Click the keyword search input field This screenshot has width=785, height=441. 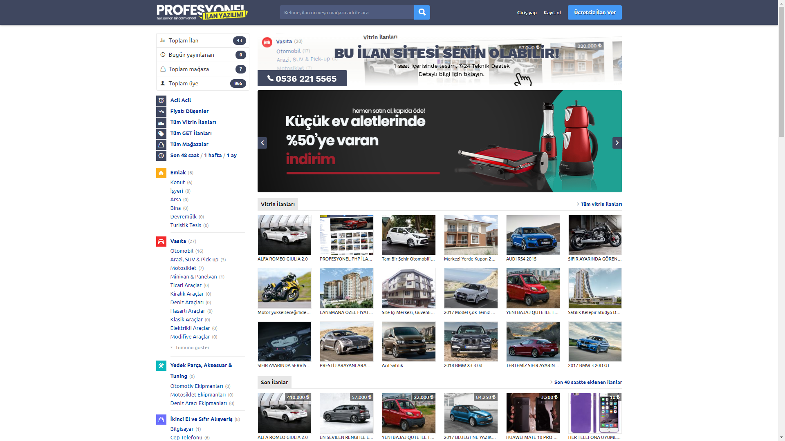347,13
